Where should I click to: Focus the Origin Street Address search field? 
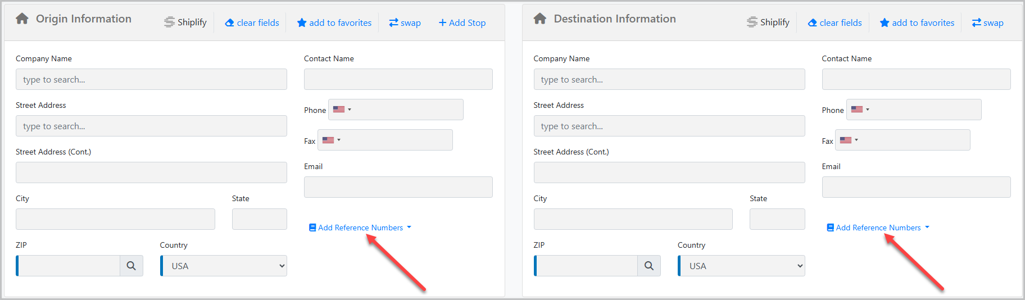pos(151,126)
